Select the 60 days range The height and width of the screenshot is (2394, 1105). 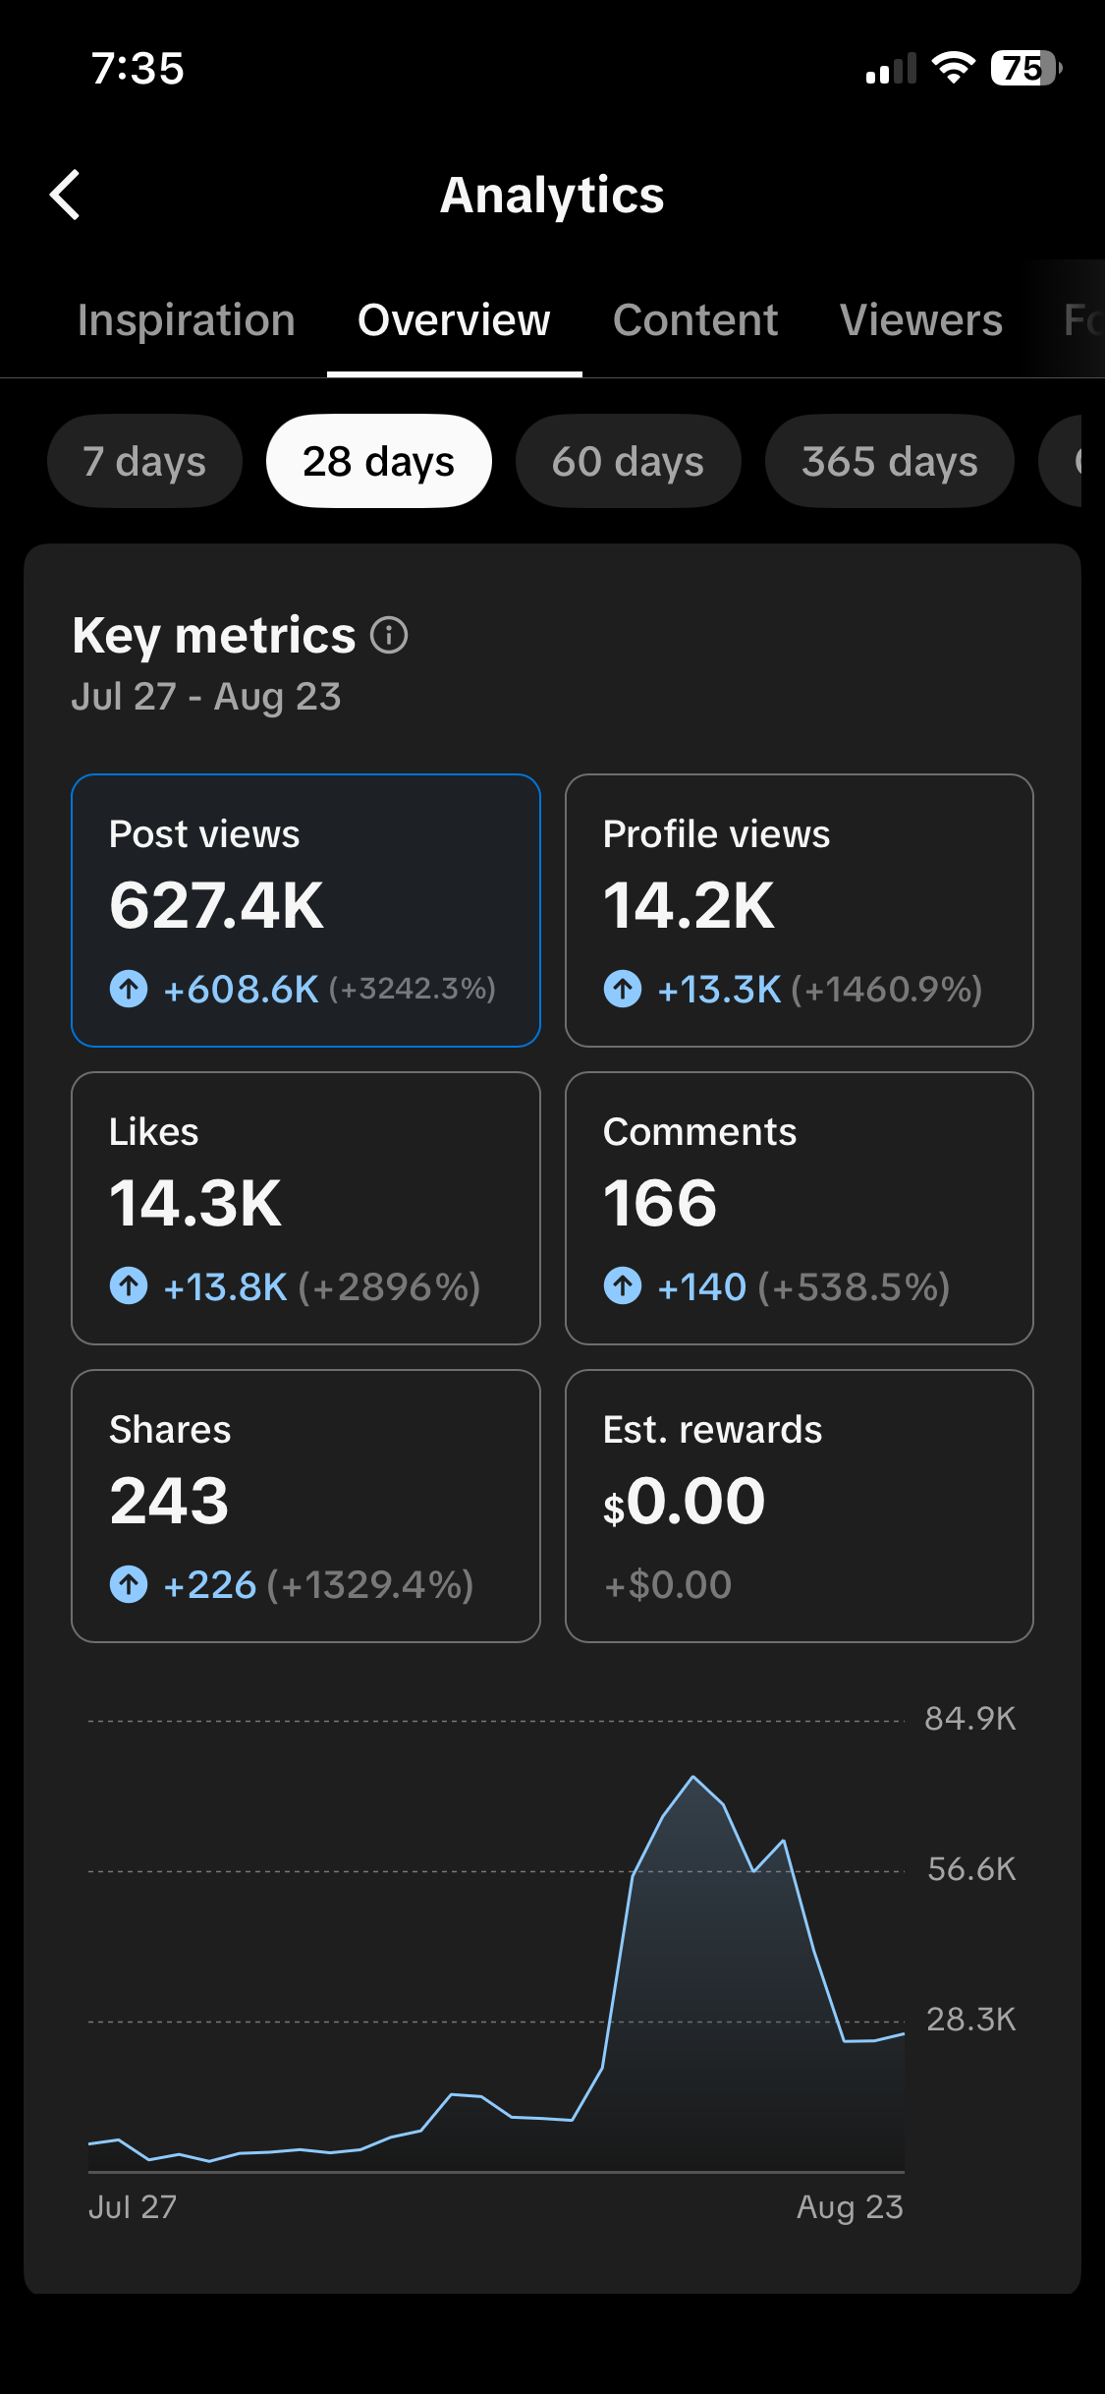click(628, 461)
